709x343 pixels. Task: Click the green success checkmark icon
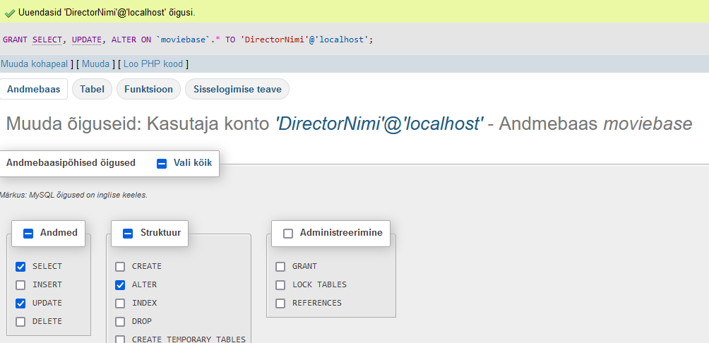pyautogui.click(x=10, y=13)
